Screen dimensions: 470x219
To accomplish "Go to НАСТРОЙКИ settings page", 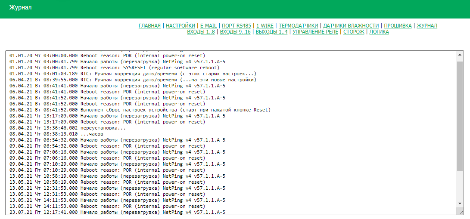I will pyautogui.click(x=179, y=26).
